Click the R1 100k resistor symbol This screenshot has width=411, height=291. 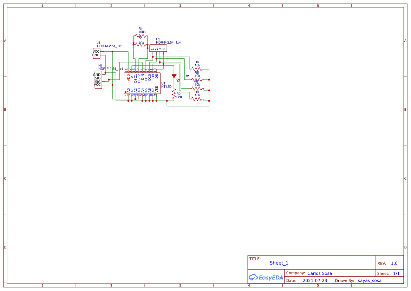(140, 35)
